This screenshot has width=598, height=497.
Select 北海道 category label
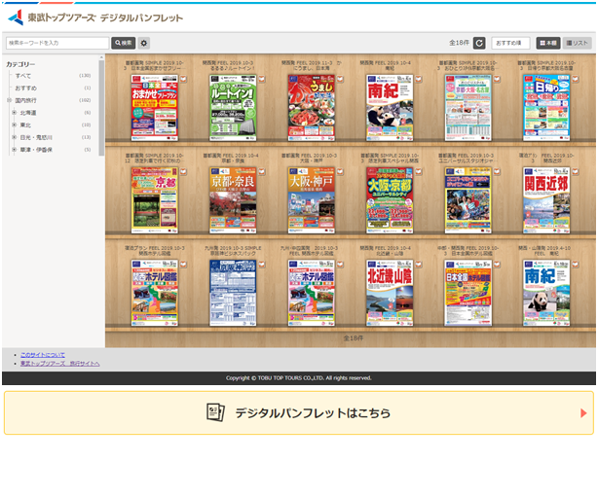[x=28, y=113]
